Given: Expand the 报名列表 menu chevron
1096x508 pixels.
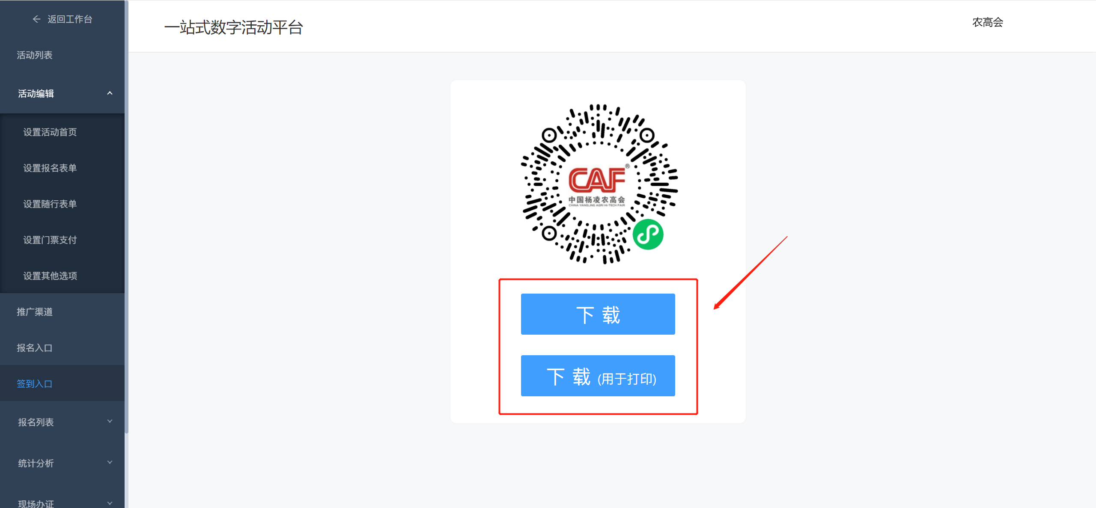Looking at the screenshot, I should 110,422.
